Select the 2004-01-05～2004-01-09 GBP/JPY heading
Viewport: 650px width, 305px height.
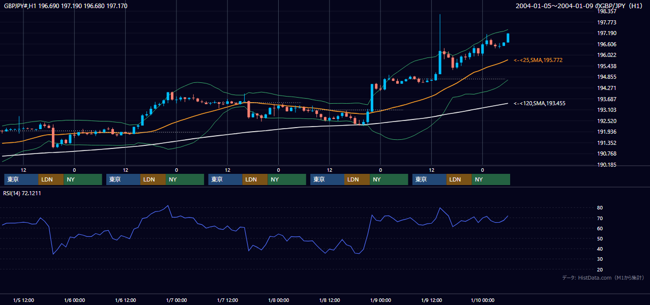(x=579, y=6)
